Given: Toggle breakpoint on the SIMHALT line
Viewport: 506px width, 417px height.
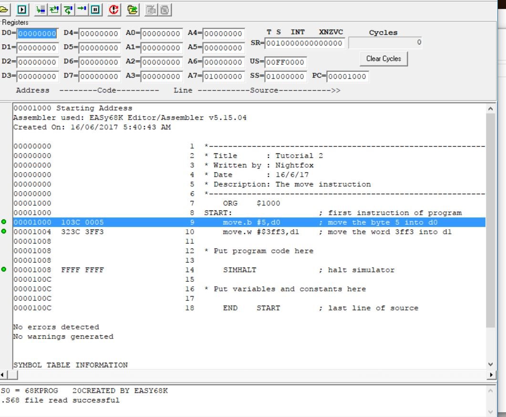Looking at the screenshot, I should click(x=4, y=269).
